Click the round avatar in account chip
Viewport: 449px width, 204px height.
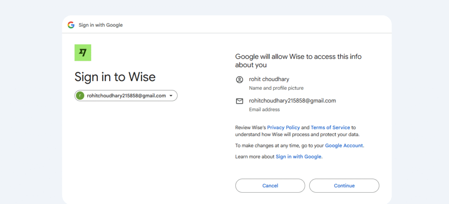pyautogui.click(x=80, y=95)
